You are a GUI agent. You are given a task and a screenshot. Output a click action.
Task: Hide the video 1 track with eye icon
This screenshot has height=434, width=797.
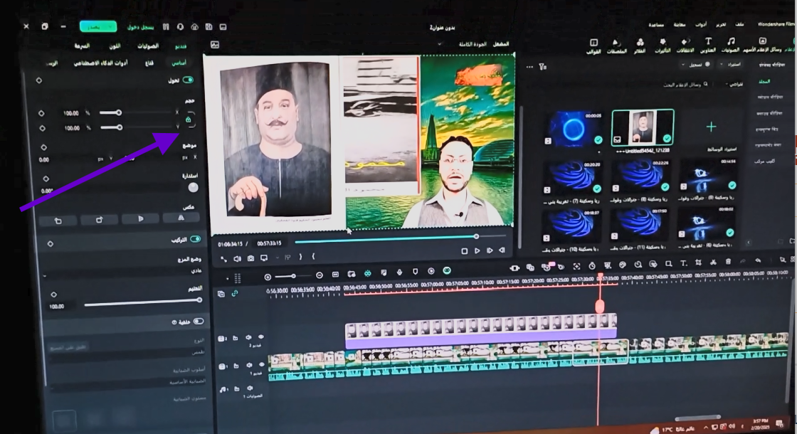tap(262, 364)
